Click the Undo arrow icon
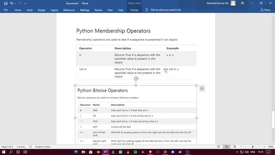275x155 pixels. pyautogui.click(x=12, y=3)
